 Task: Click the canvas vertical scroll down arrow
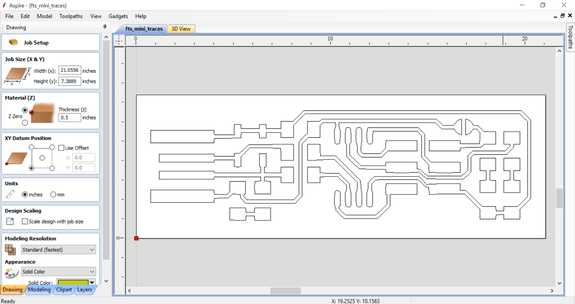coord(559,283)
